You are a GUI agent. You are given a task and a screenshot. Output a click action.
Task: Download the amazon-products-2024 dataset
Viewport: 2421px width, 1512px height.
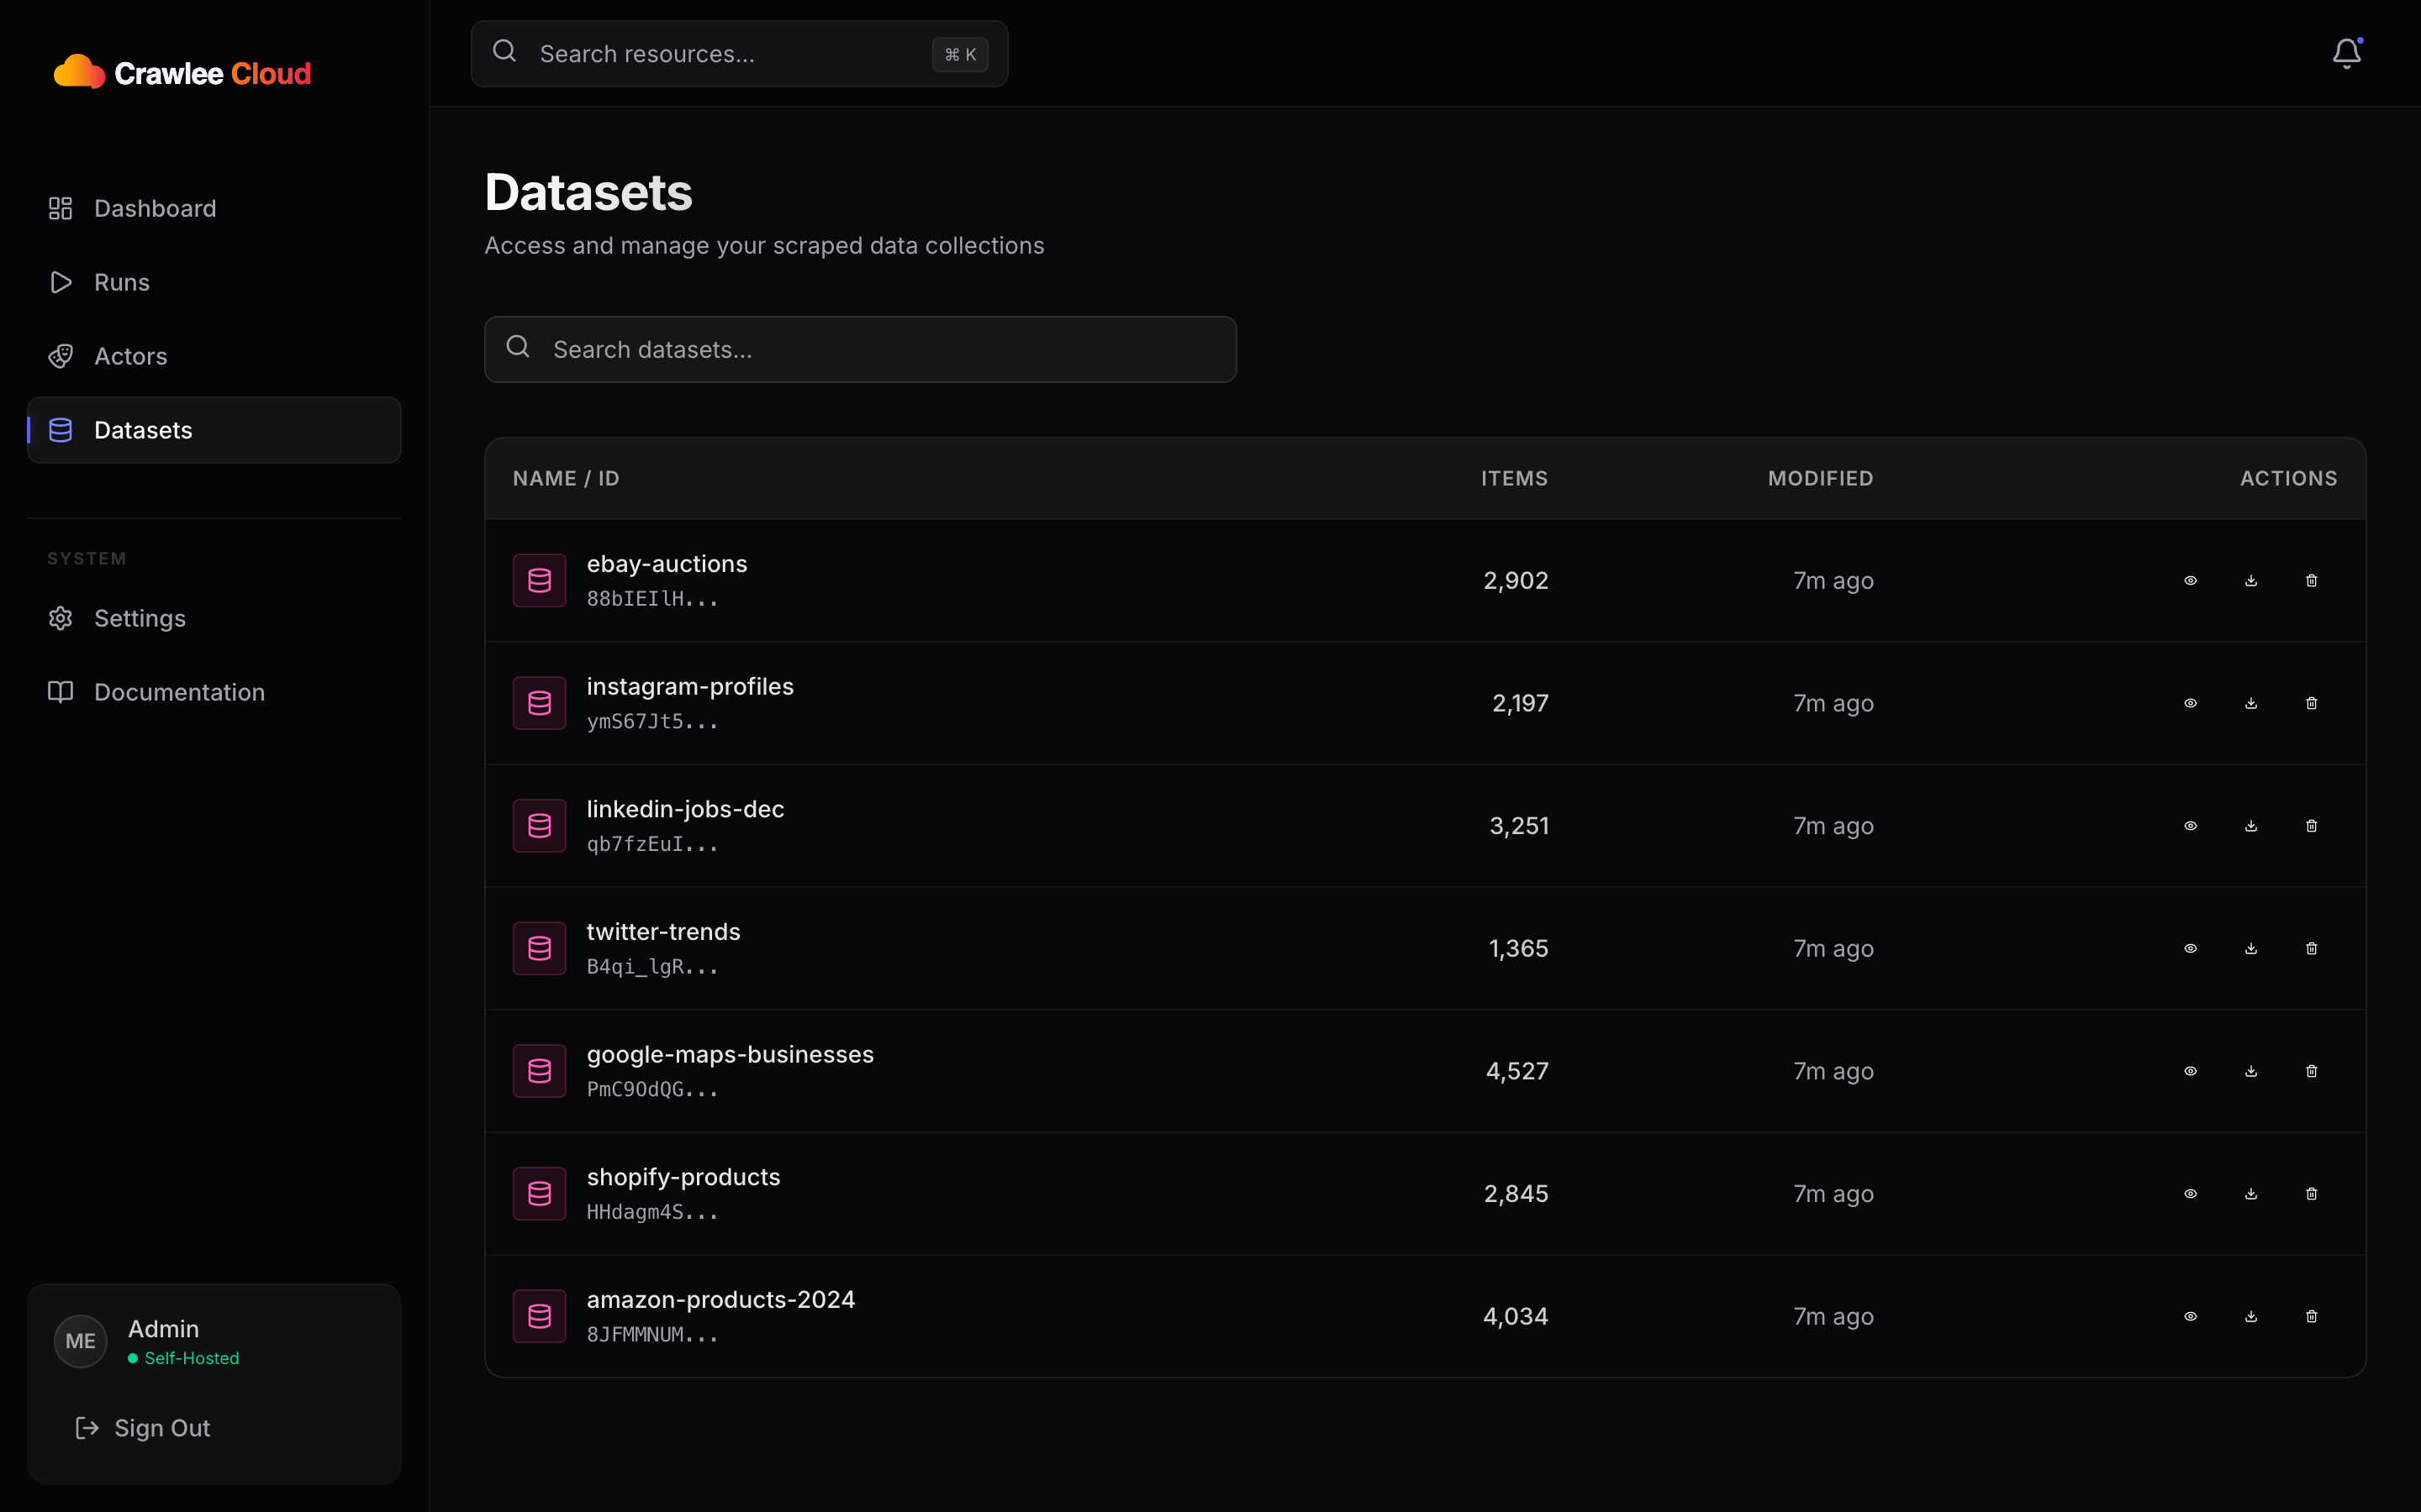click(x=2250, y=1316)
